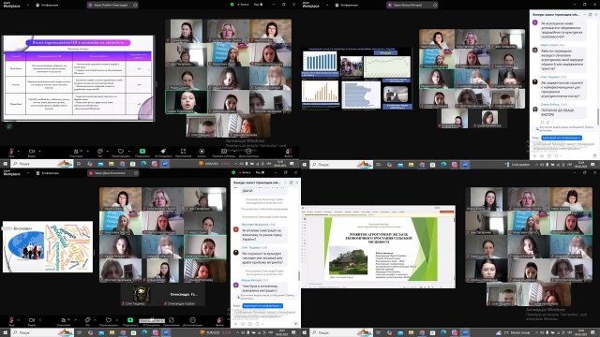Expand video options arrow in word-cloud Zoom window
This screenshot has width=600, height=337.
(39, 320)
